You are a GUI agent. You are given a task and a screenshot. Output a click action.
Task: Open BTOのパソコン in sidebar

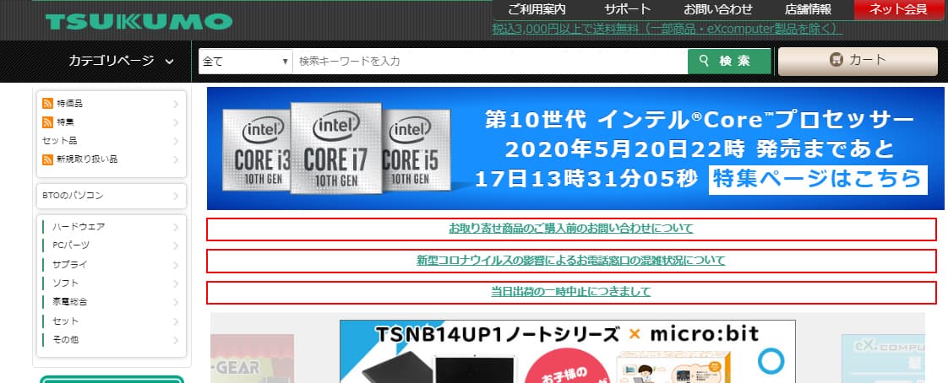[x=112, y=196]
